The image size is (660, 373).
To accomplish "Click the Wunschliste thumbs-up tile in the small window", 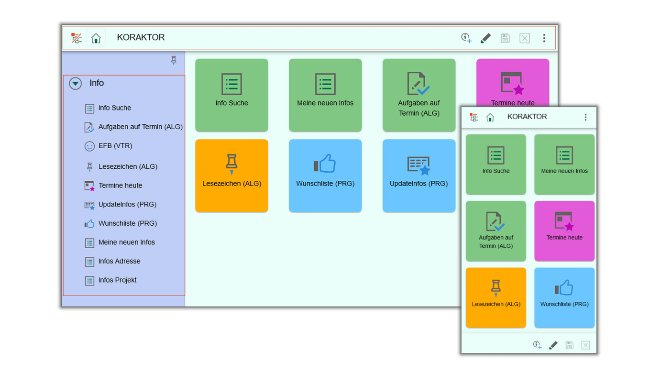I will coord(564,297).
